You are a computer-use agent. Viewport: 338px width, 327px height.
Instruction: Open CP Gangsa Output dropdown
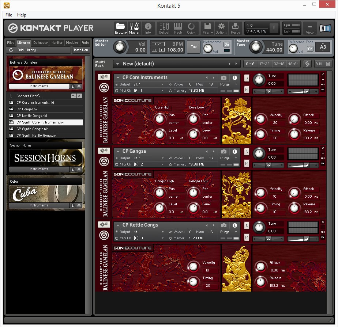click(162, 158)
